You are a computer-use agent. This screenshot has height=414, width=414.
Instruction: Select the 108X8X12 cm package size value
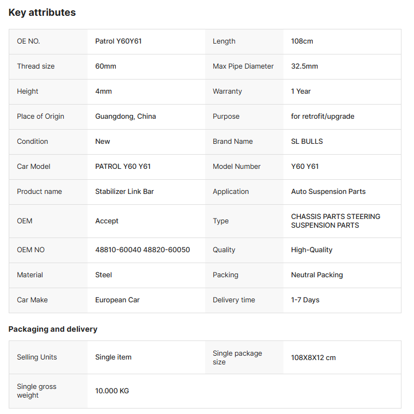313,358
